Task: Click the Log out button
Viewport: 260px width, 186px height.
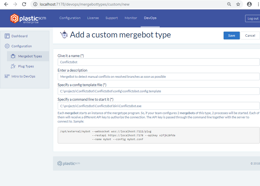Action: (x=253, y=18)
